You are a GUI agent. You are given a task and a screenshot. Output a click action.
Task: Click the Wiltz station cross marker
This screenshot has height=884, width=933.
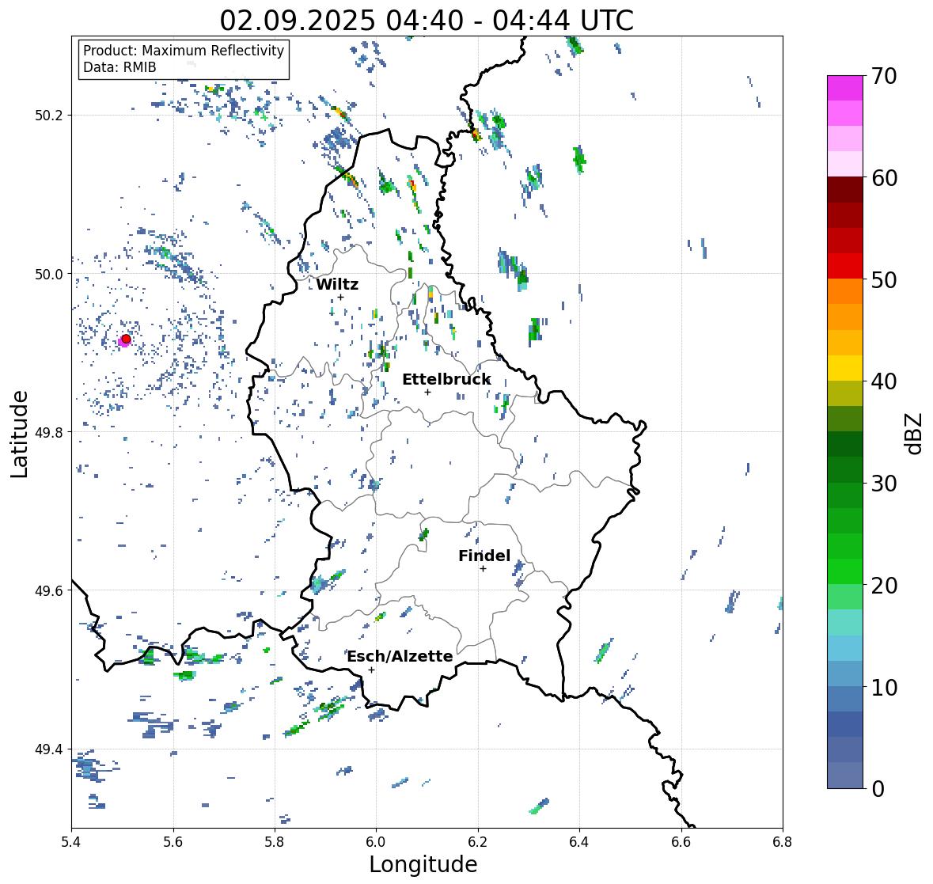click(340, 297)
